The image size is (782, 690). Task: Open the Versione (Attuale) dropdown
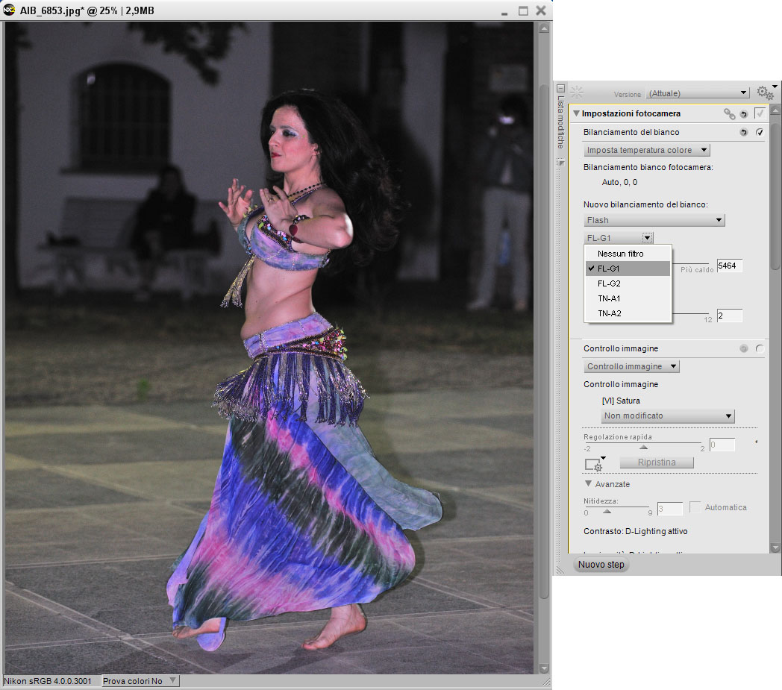[698, 93]
